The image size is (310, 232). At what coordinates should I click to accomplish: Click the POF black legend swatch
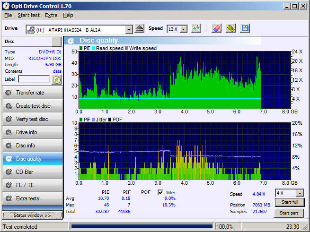[x=110, y=120]
